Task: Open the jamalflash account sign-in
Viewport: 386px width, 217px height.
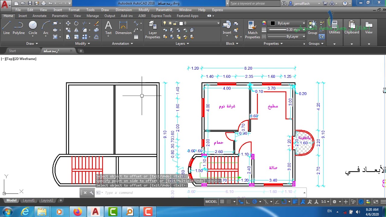Action: pyautogui.click(x=304, y=3)
